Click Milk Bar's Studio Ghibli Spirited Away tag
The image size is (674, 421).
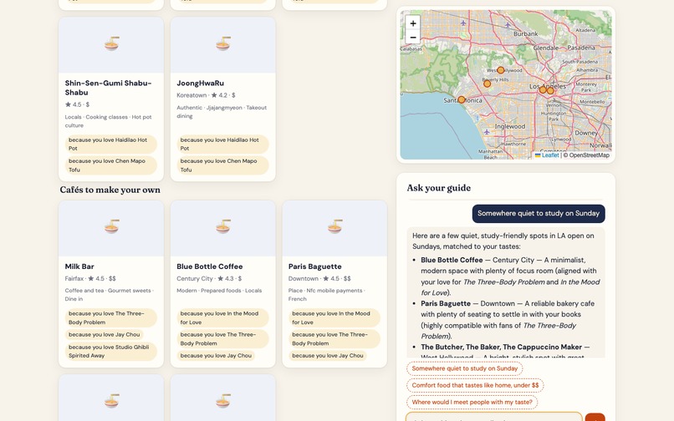click(111, 352)
